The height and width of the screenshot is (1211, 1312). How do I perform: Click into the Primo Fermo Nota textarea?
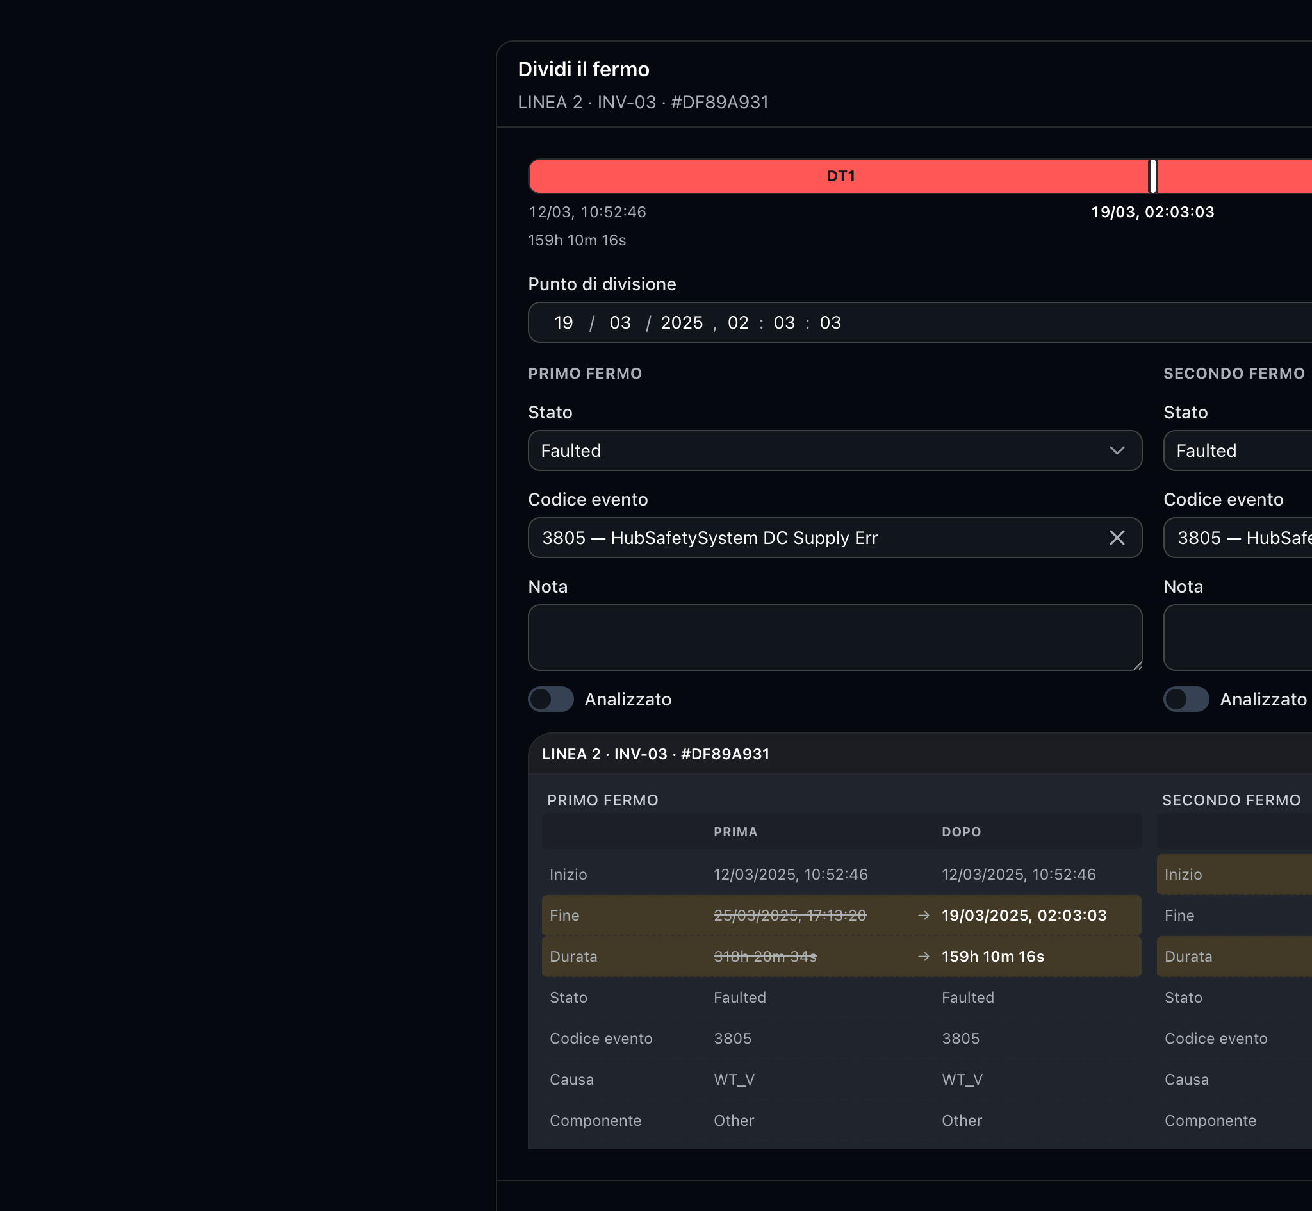pyautogui.click(x=835, y=638)
